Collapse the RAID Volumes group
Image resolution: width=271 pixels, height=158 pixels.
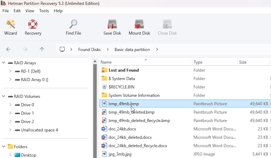pos(3,96)
